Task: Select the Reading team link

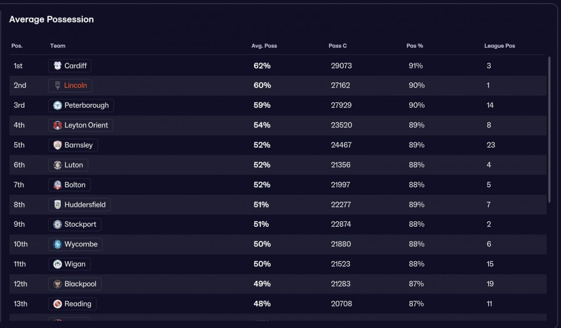Action: 72,304
